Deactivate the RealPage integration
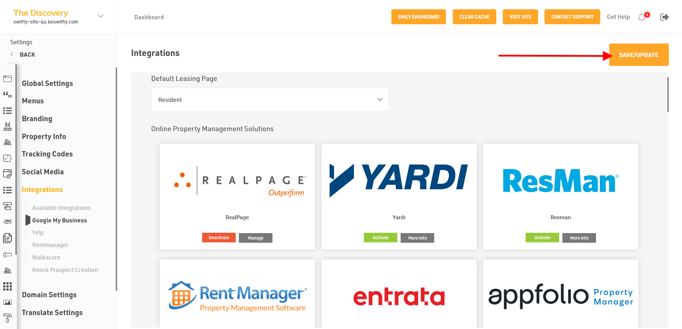Screen dimensions: 682x329 [x=219, y=238]
